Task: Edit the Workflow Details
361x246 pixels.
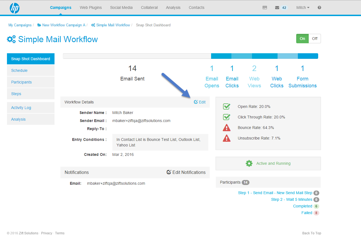Action: (200, 102)
